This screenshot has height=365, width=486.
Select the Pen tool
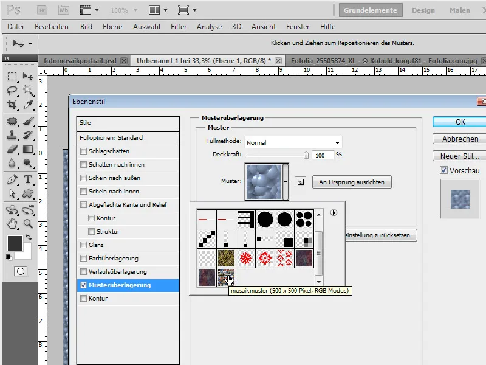point(12,179)
